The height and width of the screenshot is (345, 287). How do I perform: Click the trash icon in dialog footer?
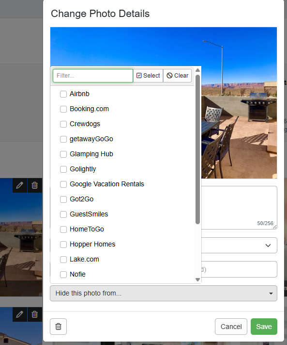[58, 327]
